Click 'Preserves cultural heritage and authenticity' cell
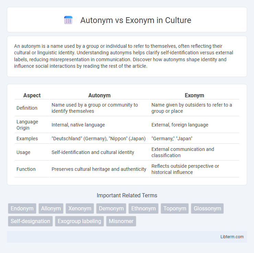Screen dimensions: 254x253 99,169
